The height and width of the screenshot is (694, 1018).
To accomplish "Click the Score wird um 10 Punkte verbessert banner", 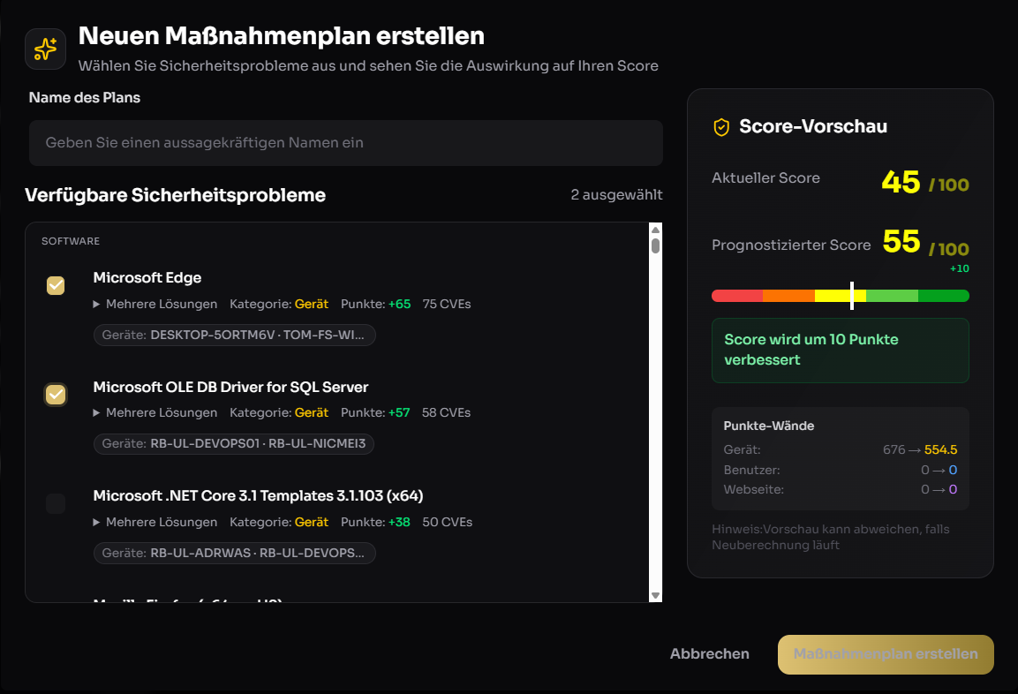I will tap(841, 351).
